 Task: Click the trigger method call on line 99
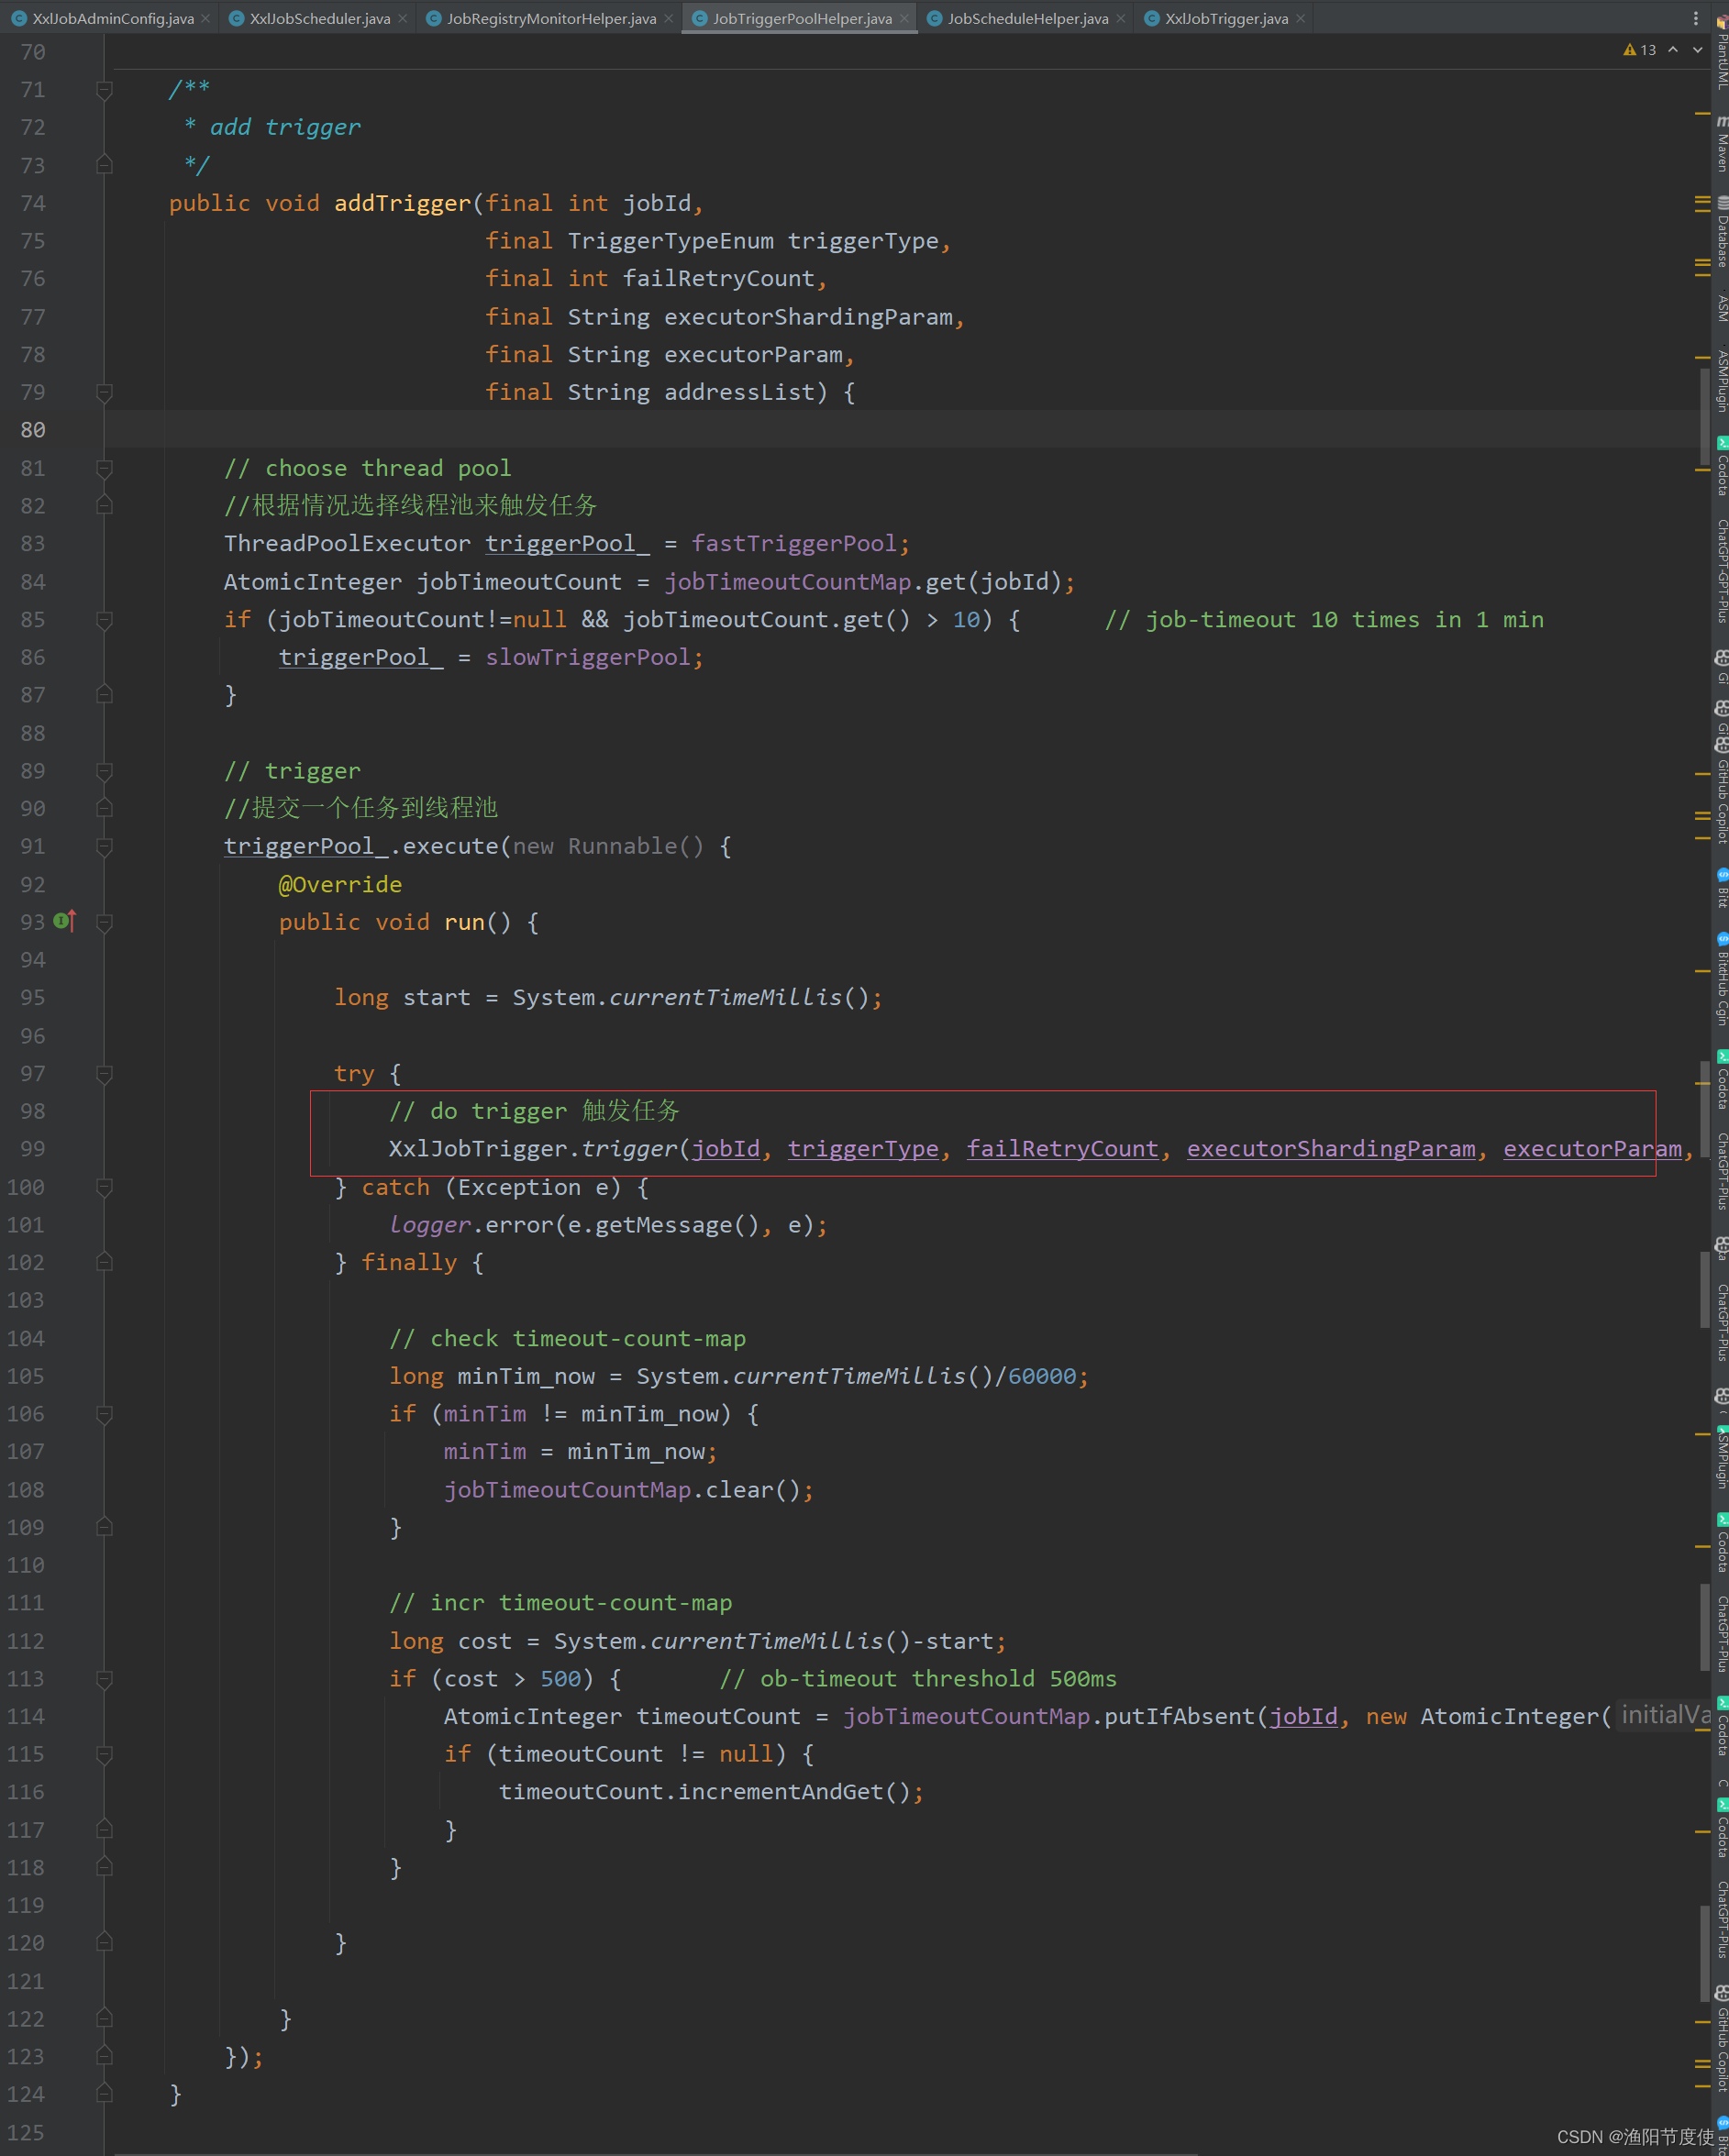(x=629, y=1149)
